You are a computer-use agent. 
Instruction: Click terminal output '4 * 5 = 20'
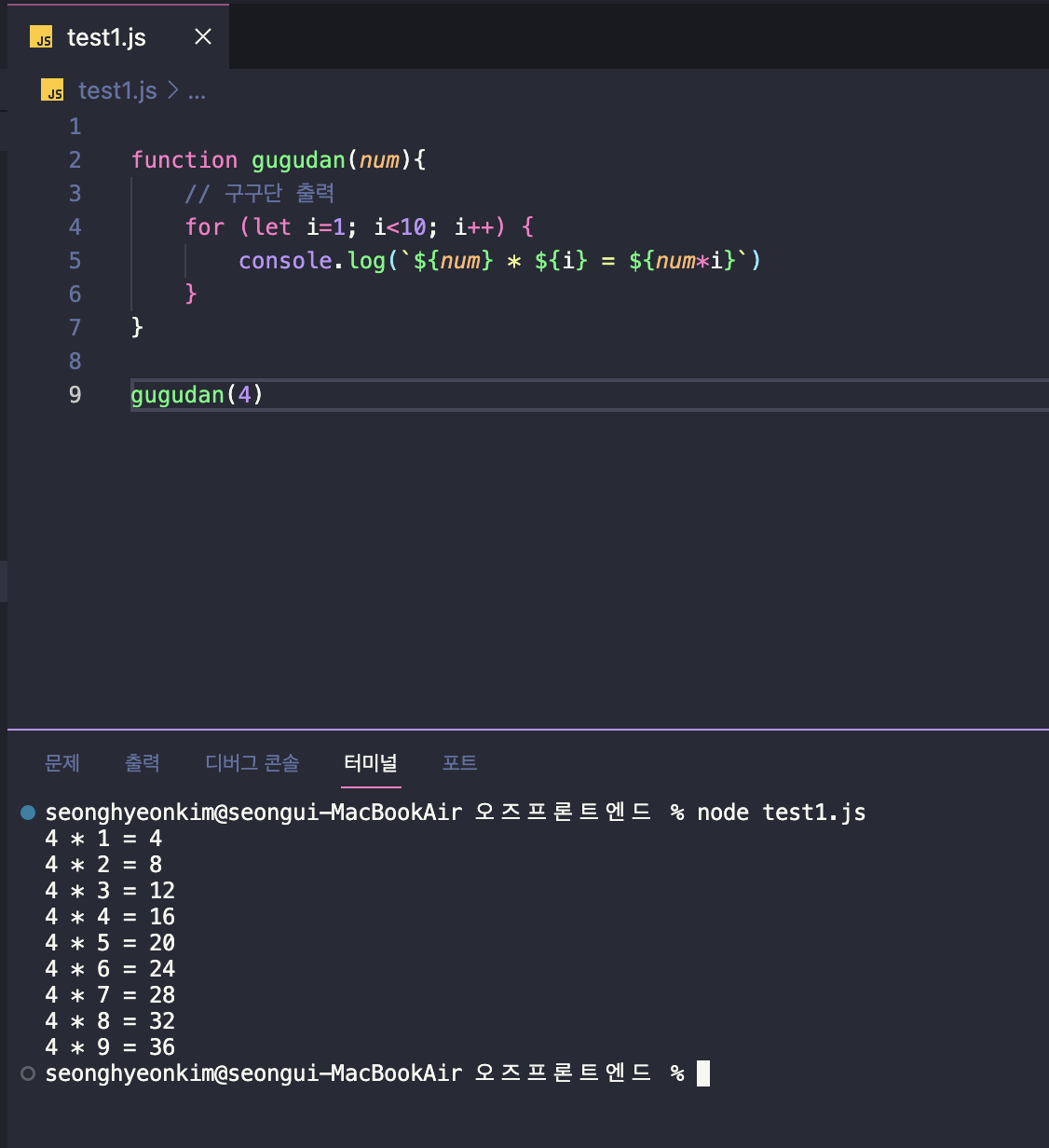pyautogui.click(x=110, y=943)
